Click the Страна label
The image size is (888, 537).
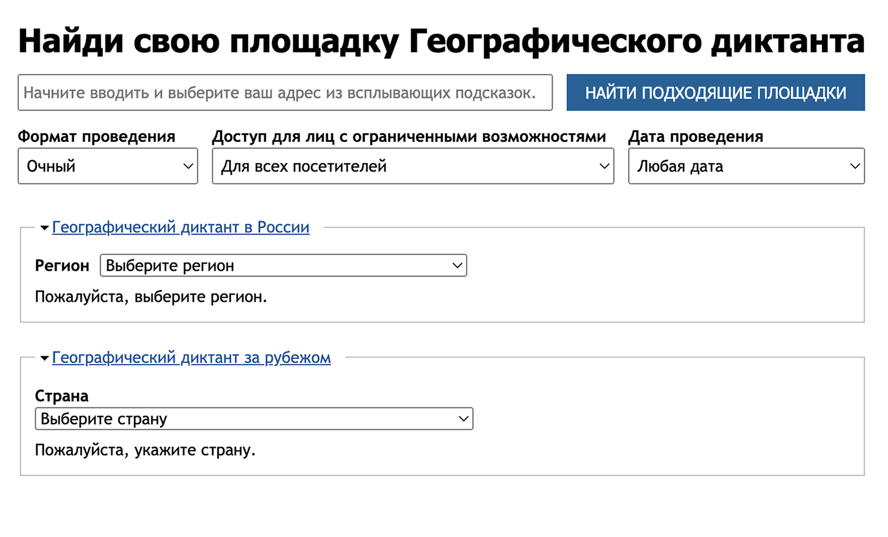pos(62,396)
